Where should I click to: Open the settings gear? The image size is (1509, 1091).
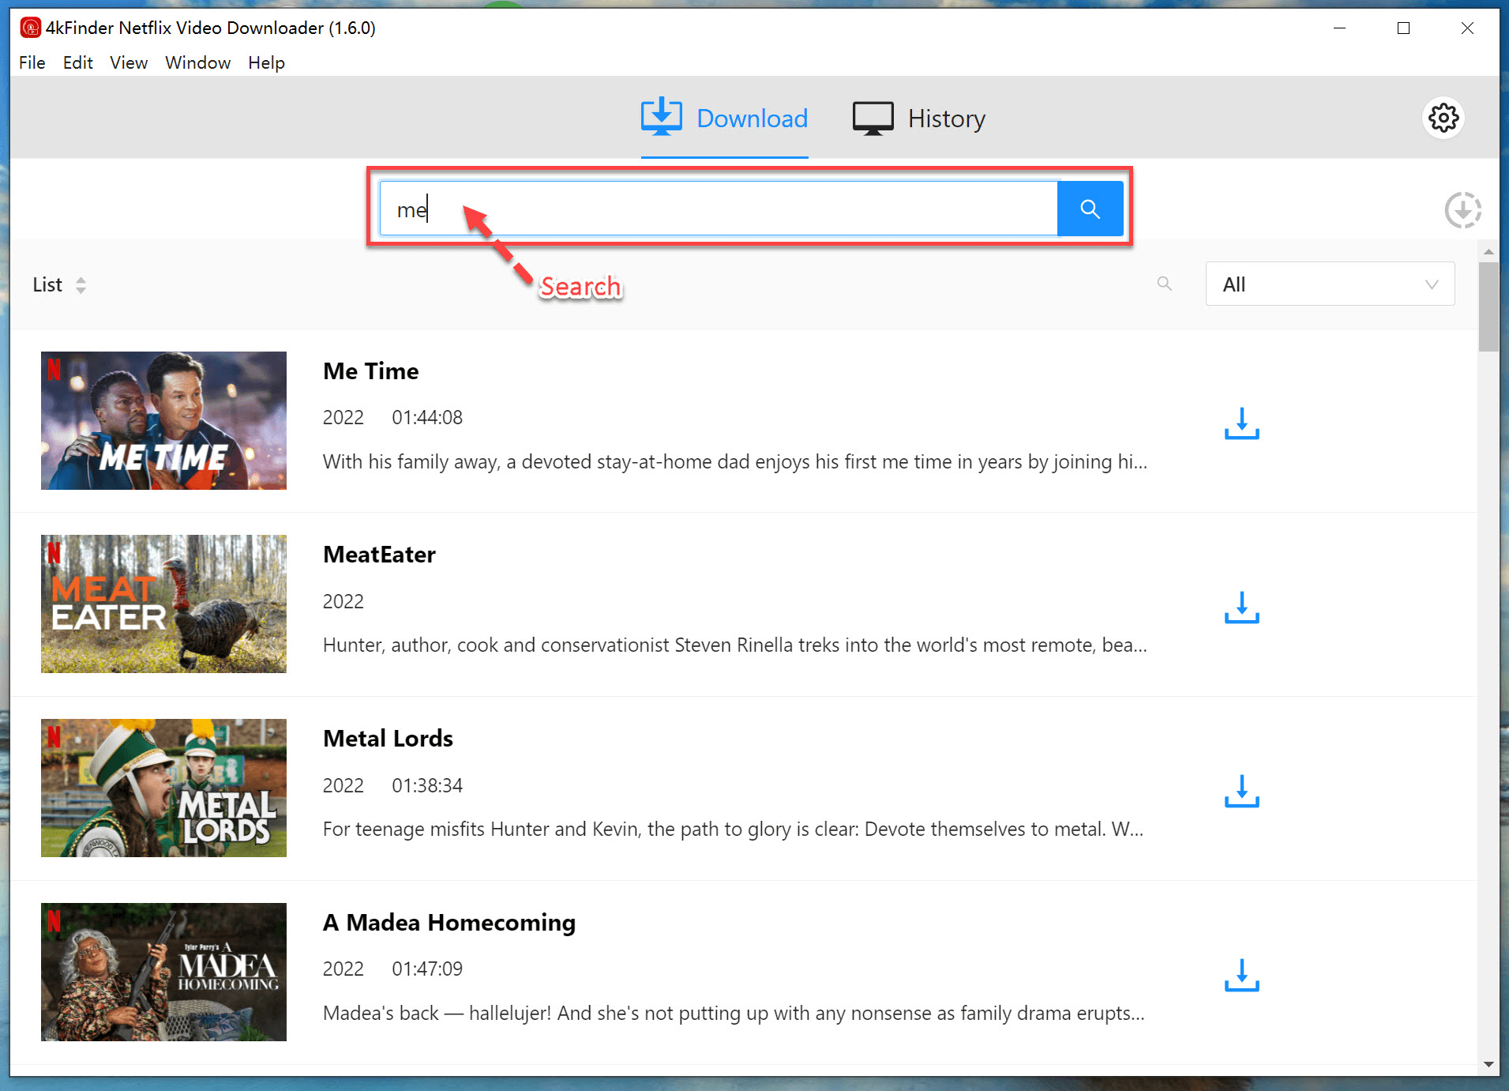point(1443,119)
